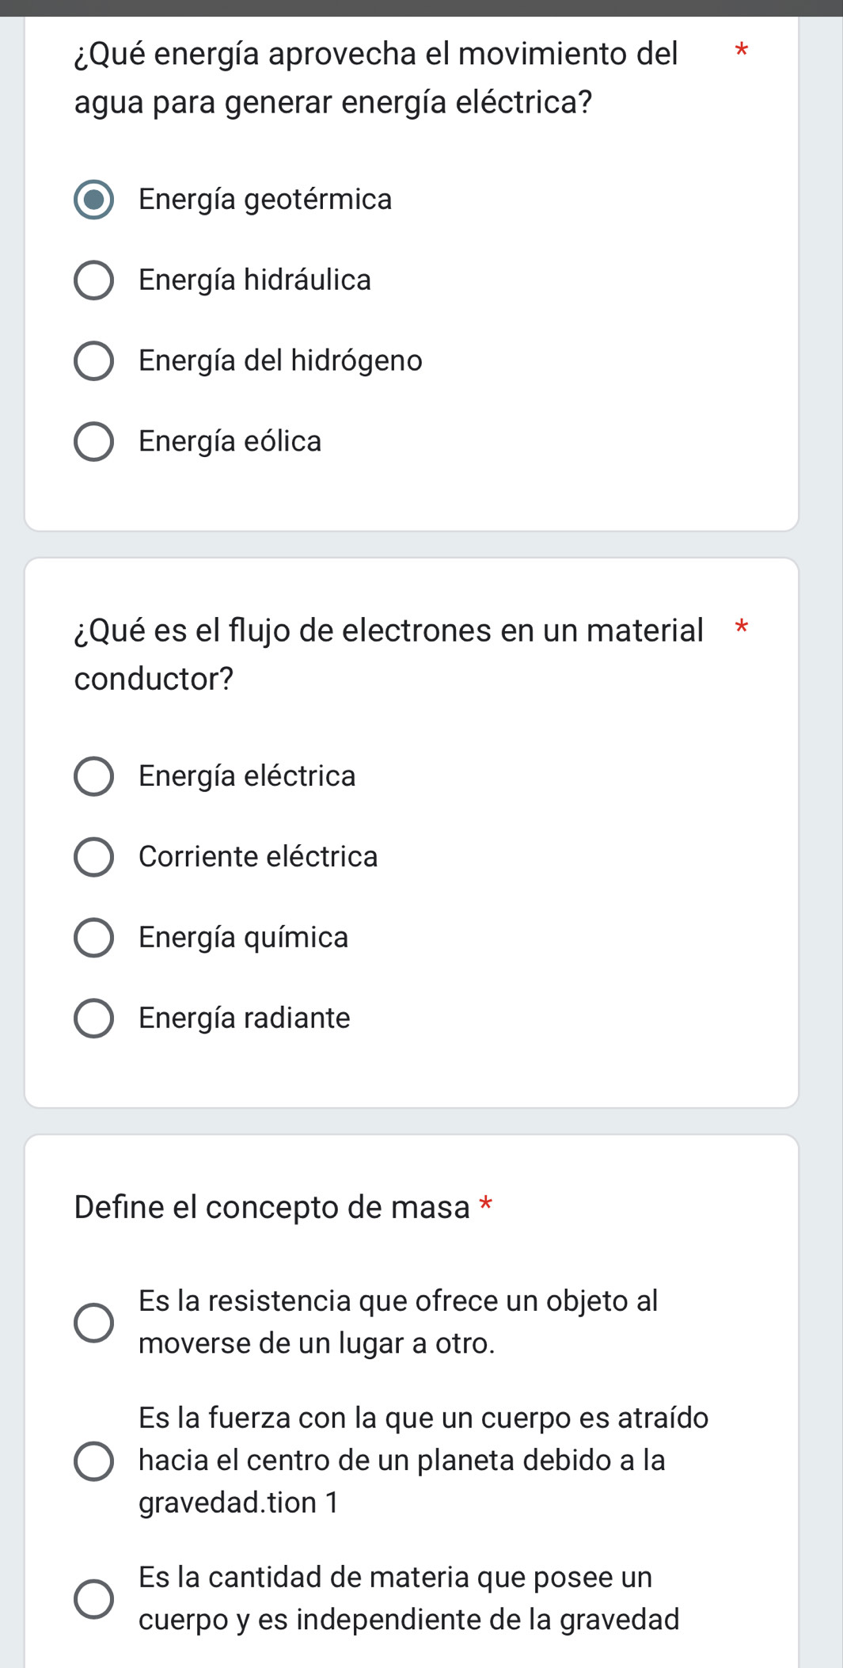Select 'Energía del hidrógeno' radio button

pos(93,361)
